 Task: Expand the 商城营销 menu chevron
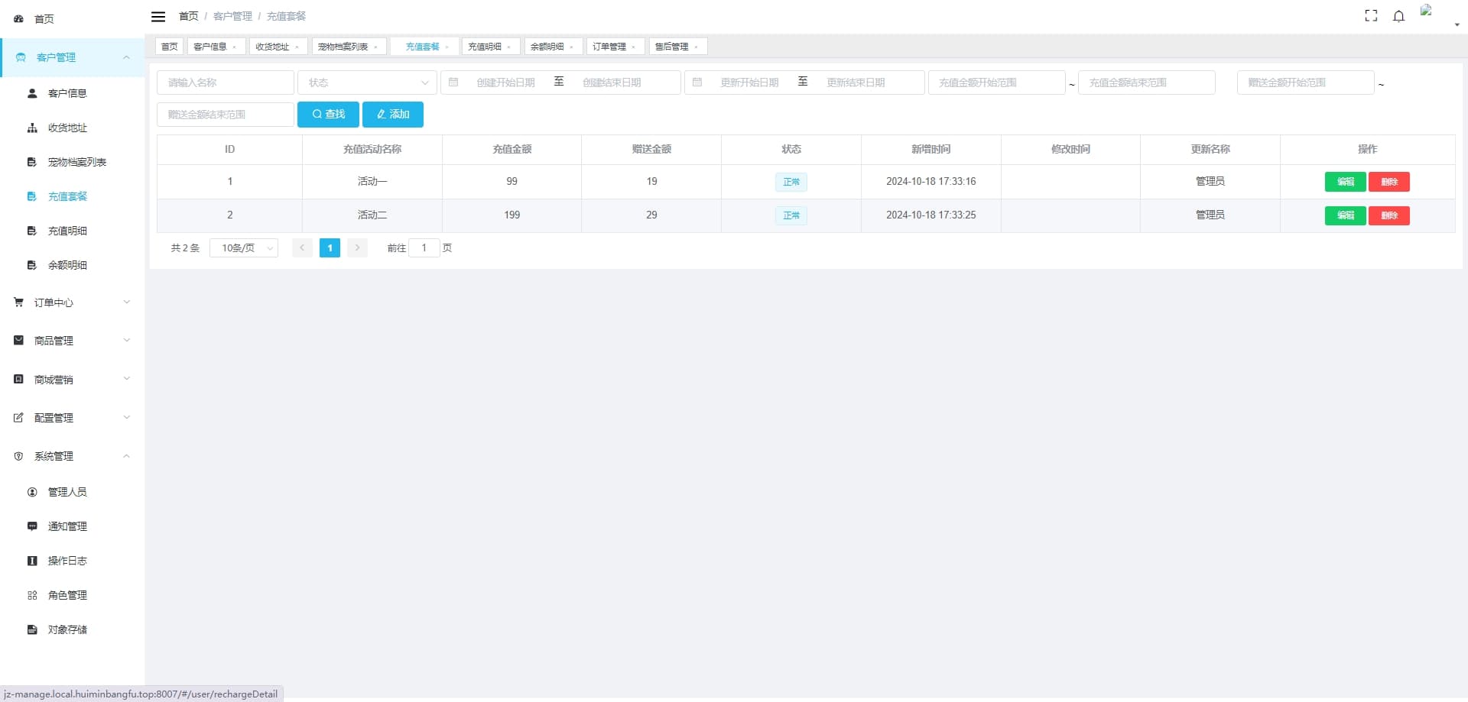point(127,379)
